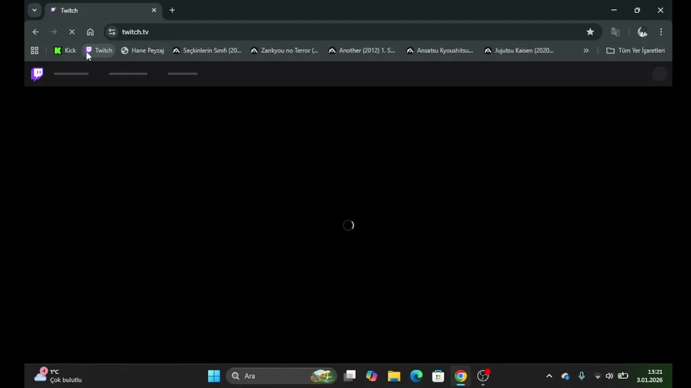This screenshot has width=691, height=388.
Task: Open the Zankyou no Terror bookmark
Action: tap(284, 51)
